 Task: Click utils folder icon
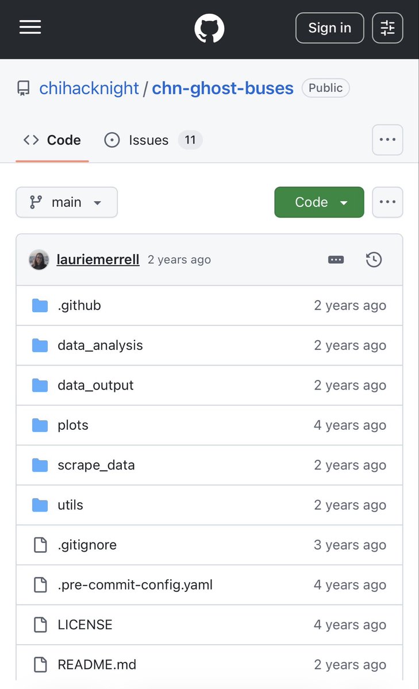tap(40, 505)
